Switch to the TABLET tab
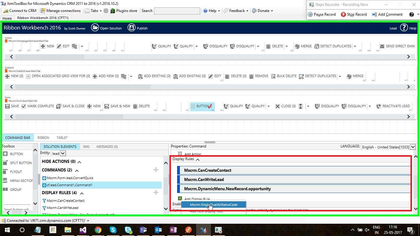This screenshot has height=236, width=420. pos(62,138)
